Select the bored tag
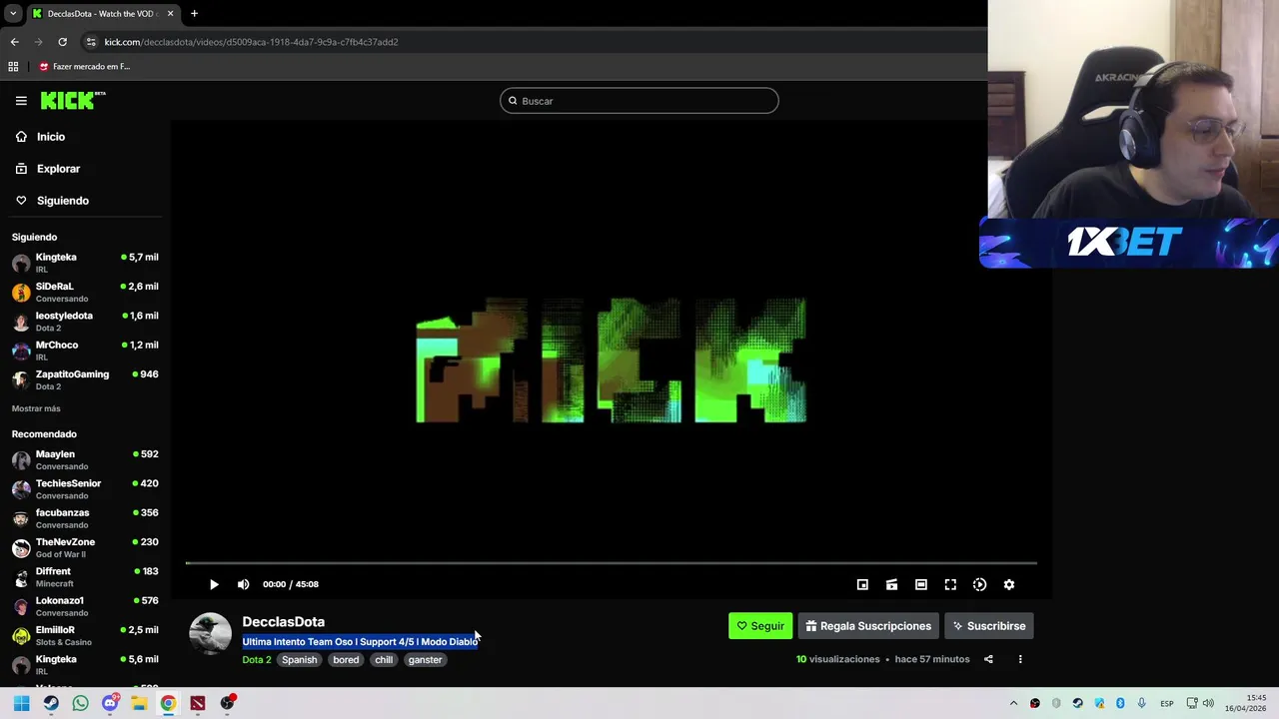 tap(346, 659)
